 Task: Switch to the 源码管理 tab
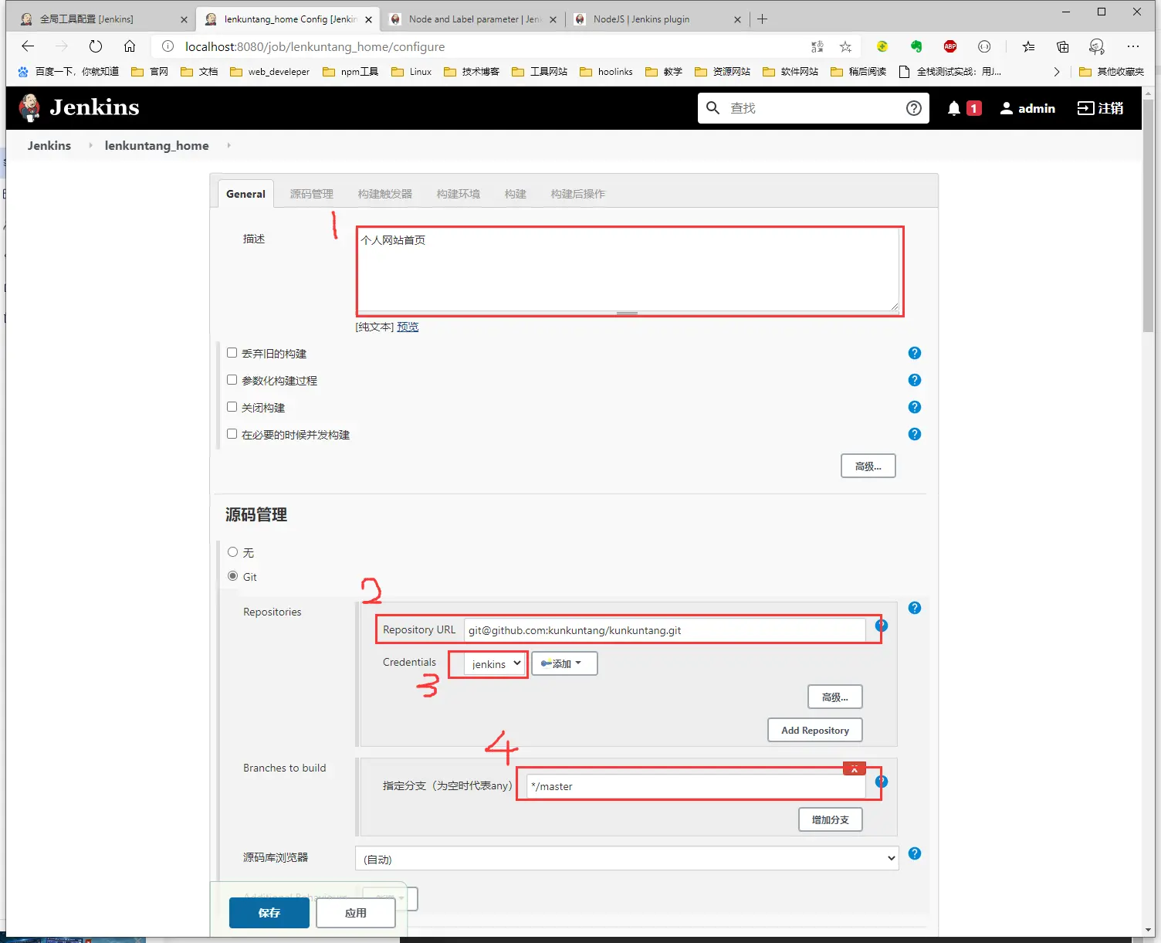[312, 194]
